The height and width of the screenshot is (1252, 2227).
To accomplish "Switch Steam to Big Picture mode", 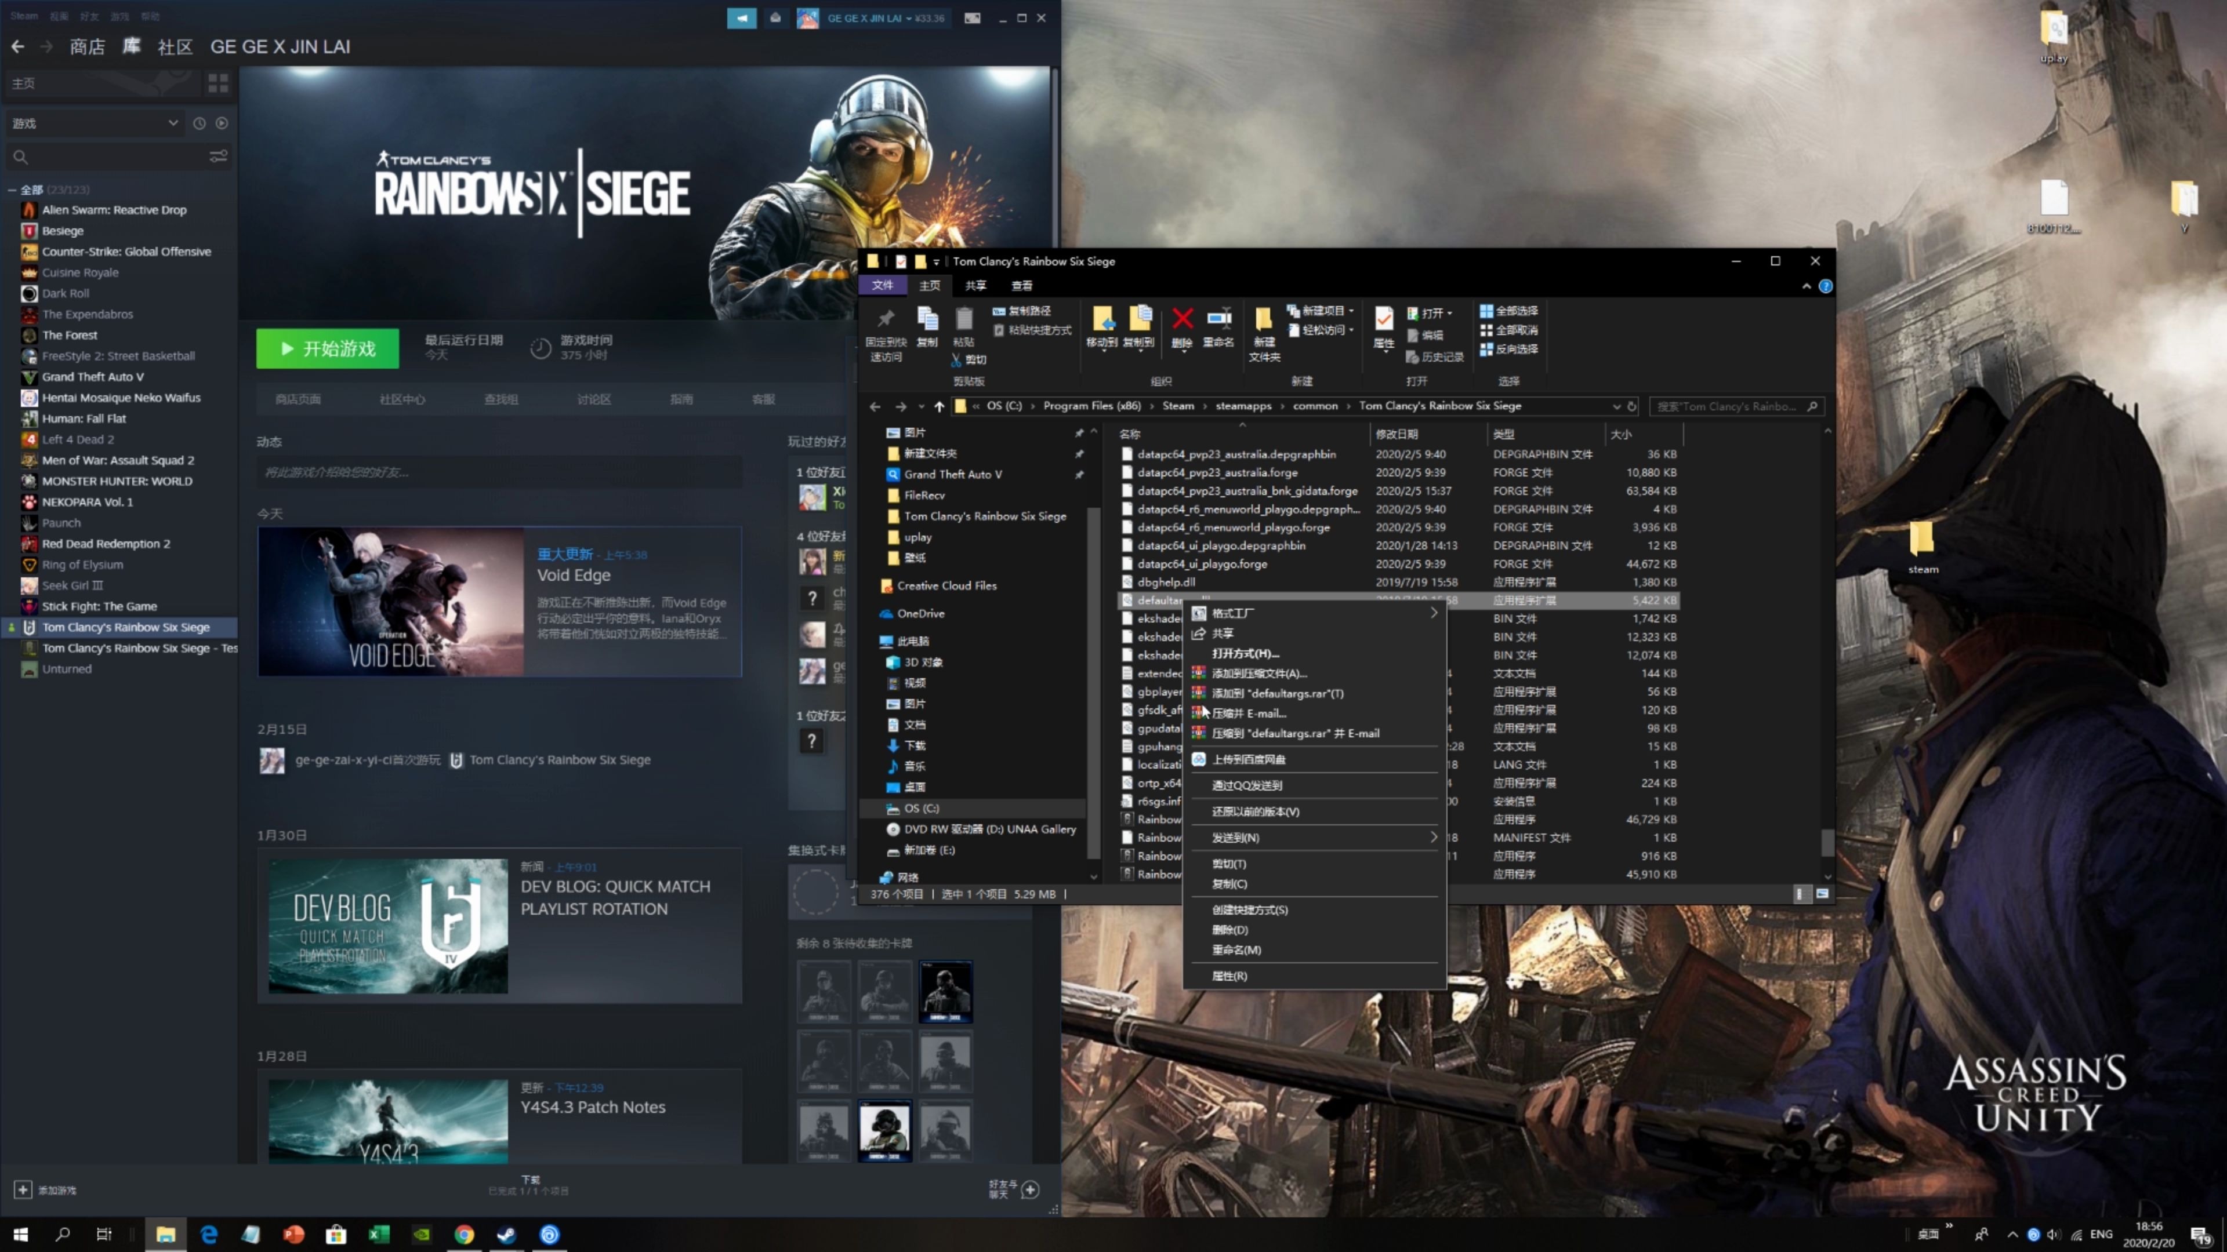I will (973, 18).
